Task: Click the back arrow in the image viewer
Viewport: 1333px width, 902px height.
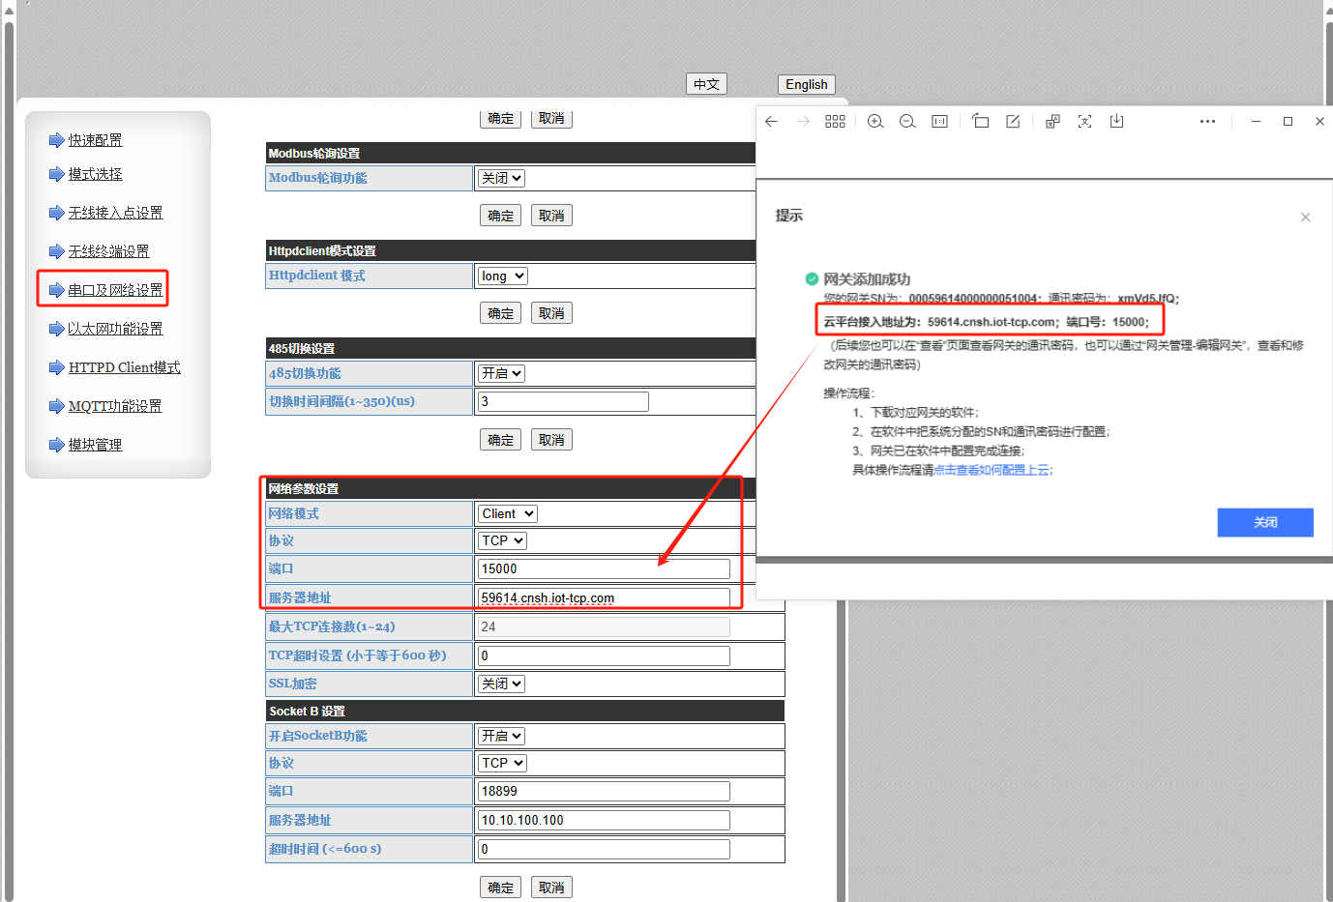Action: 771,121
